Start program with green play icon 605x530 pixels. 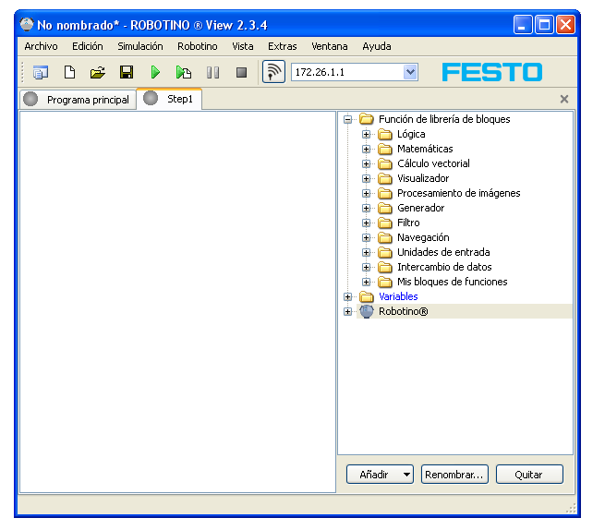[155, 72]
